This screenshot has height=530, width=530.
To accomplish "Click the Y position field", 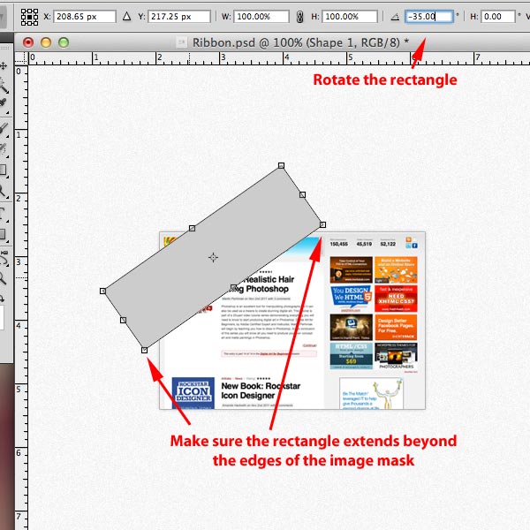I will tap(179, 16).
